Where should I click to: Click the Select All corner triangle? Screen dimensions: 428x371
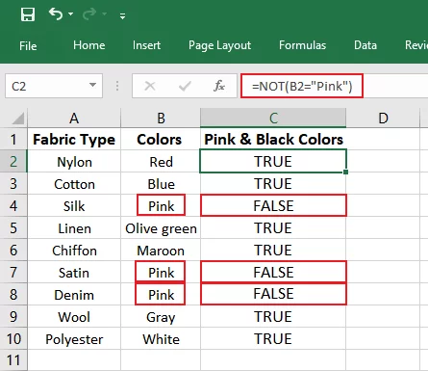coord(18,119)
